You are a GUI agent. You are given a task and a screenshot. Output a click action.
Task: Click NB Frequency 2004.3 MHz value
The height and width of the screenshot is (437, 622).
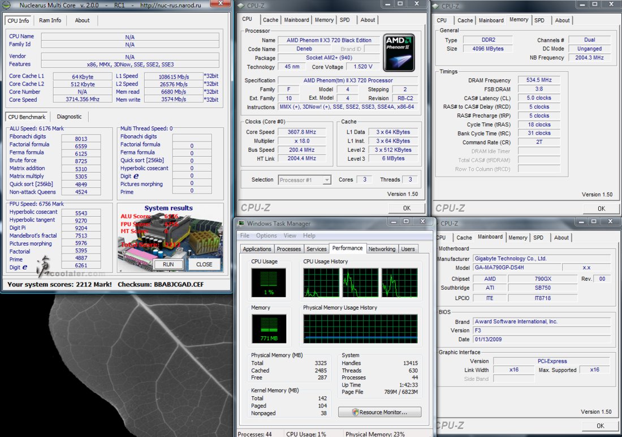(x=589, y=58)
